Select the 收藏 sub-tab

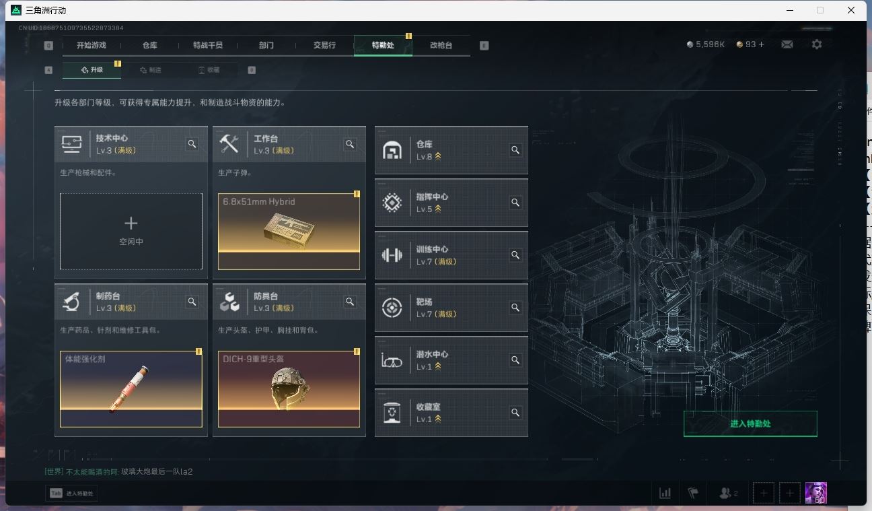click(x=209, y=70)
